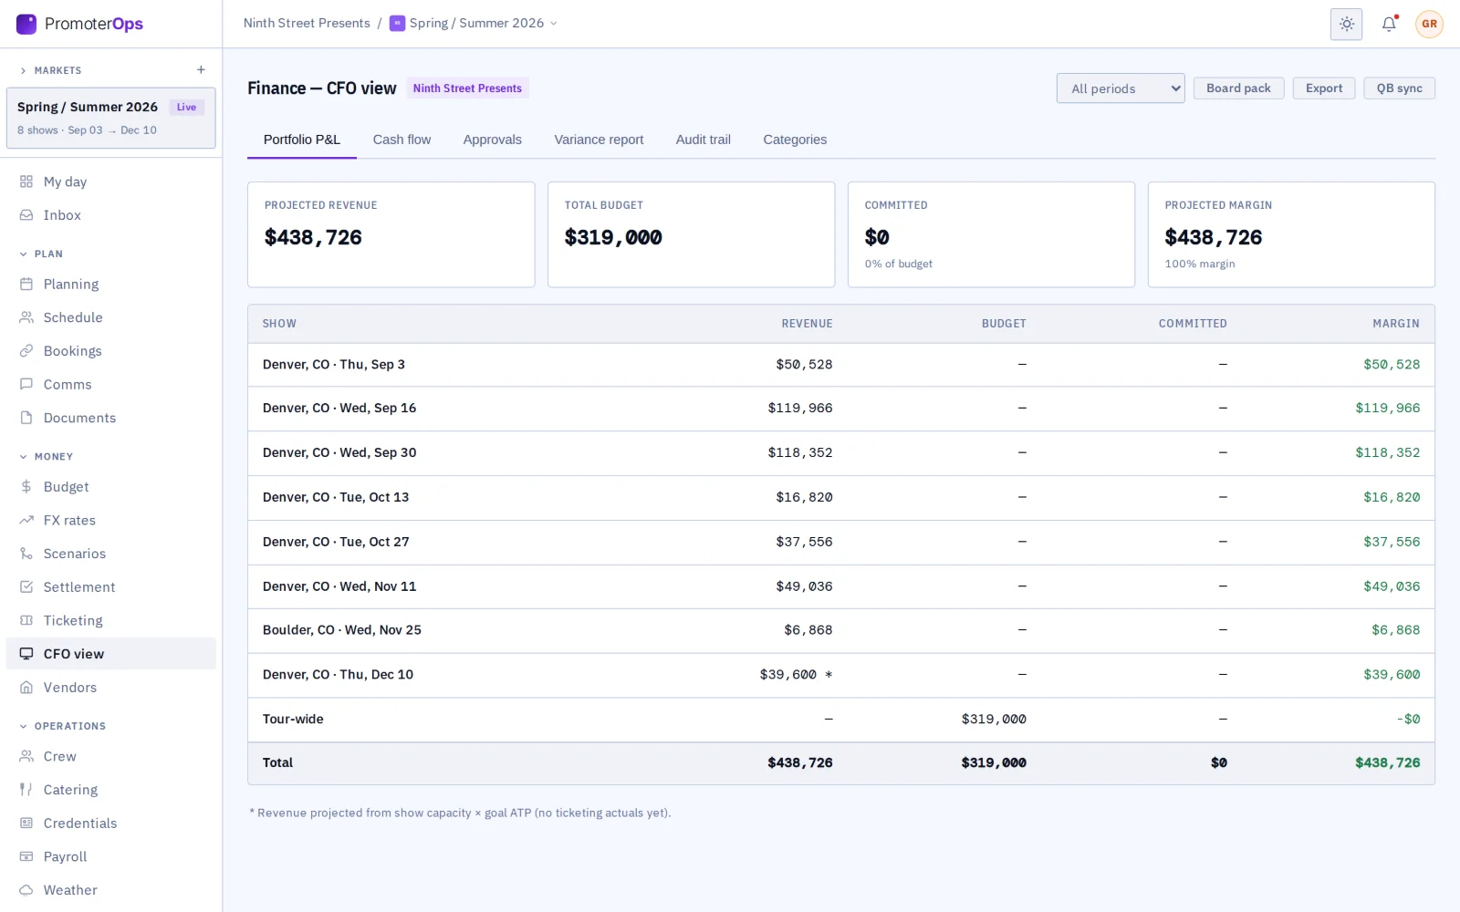
Task: Click Ninth Street Presents breadcrumb link
Action: click(307, 24)
